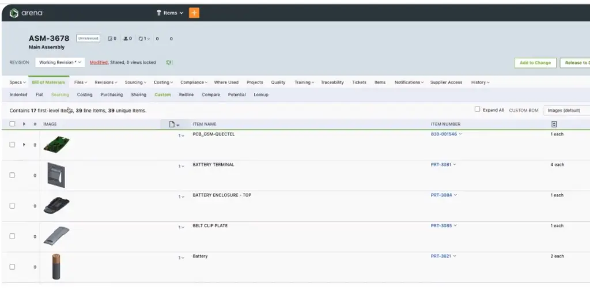Click the changes counter icon in header
This screenshot has height=295, width=590.
(x=112, y=39)
